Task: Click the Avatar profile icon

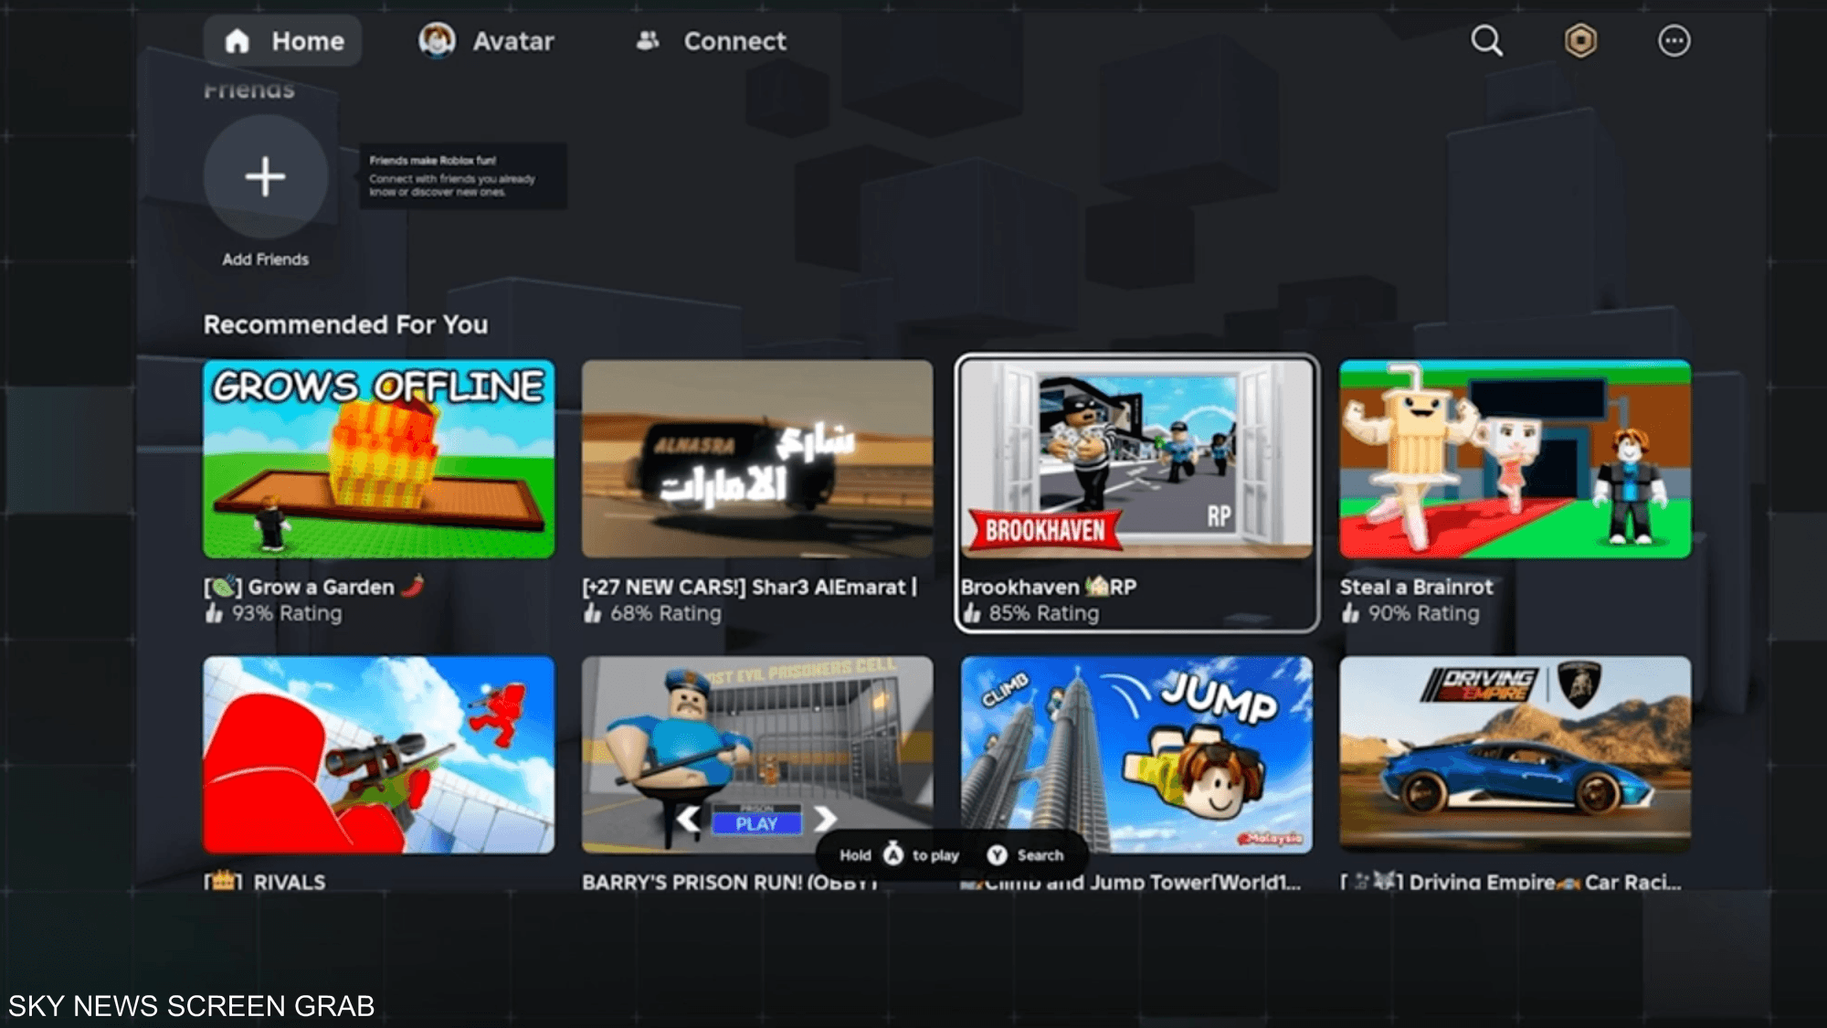Action: [438, 40]
